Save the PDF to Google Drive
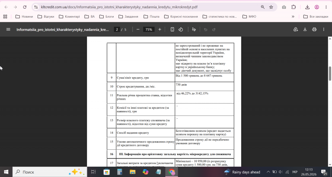Image resolution: width=332 pixels, height=177 pixels. pos(296,29)
